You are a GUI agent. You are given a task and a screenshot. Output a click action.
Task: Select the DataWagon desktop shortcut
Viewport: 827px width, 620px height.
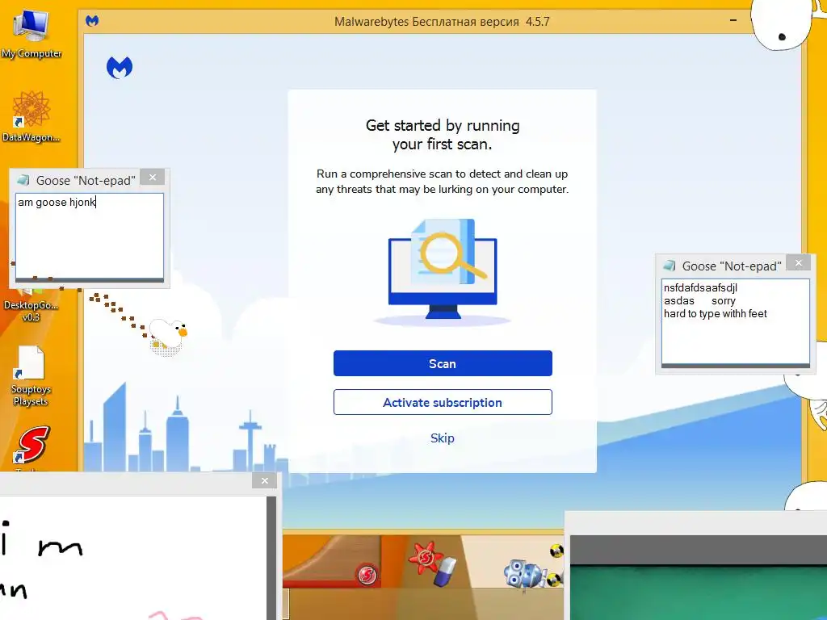click(x=31, y=116)
